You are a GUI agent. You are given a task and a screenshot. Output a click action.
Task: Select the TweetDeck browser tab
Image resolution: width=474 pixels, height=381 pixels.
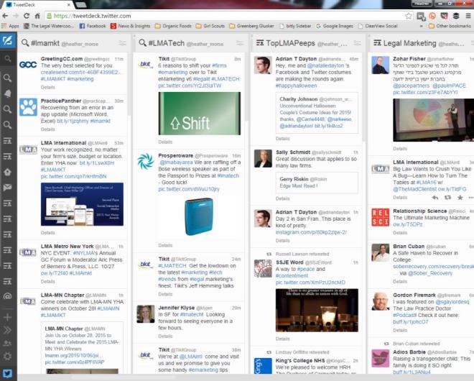[39, 5]
